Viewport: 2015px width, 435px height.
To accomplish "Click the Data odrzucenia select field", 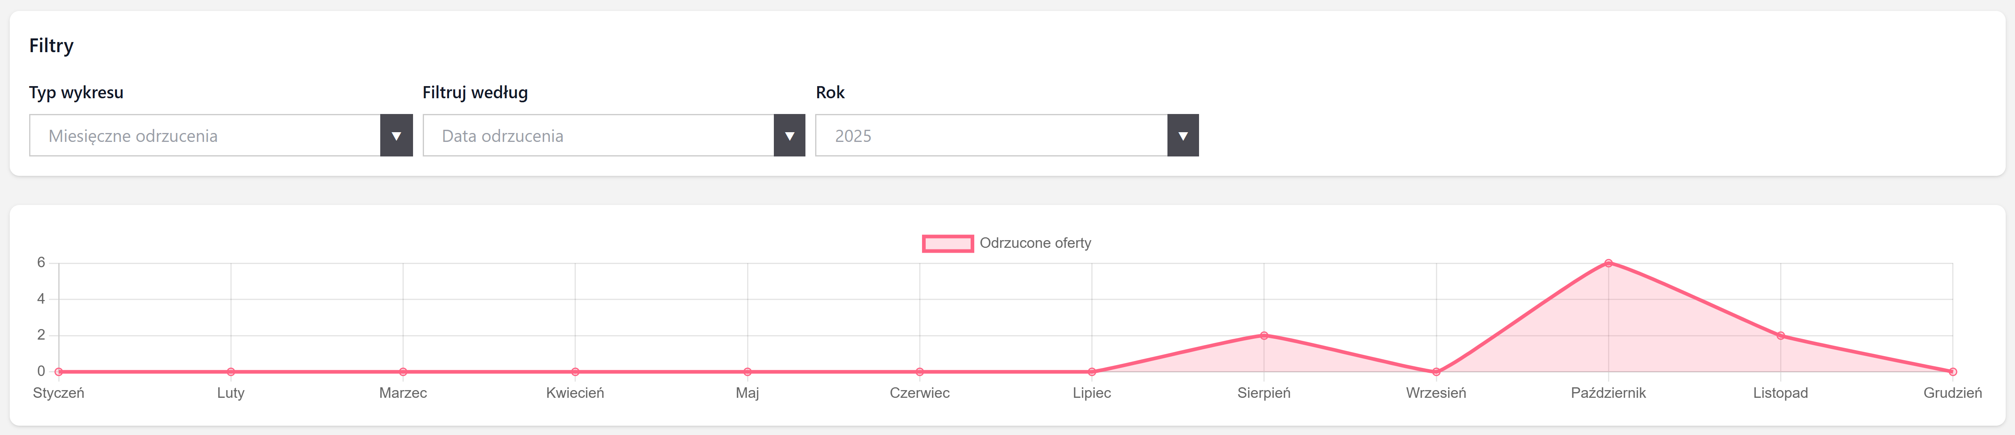I will tap(599, 136).
